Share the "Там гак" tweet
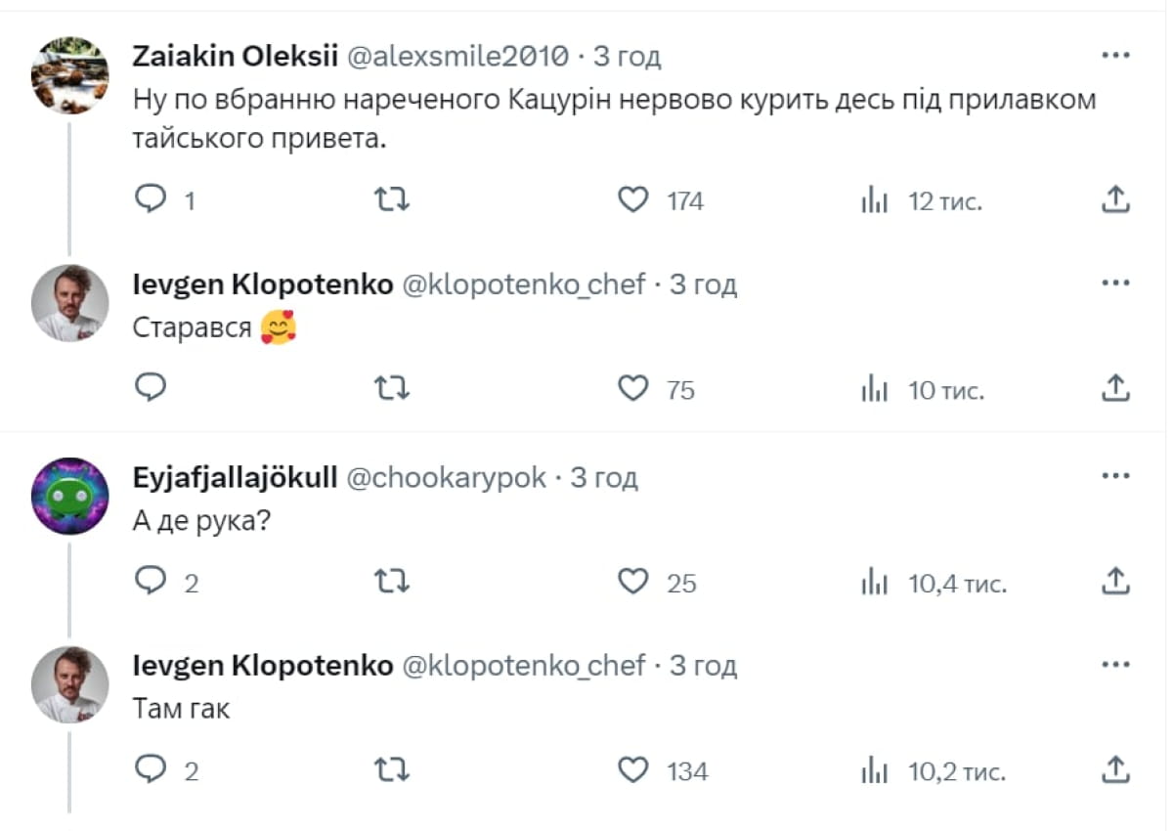The height and width of the screenshot is (831, 1173). pyautogui.click(x=1115, y=770)
